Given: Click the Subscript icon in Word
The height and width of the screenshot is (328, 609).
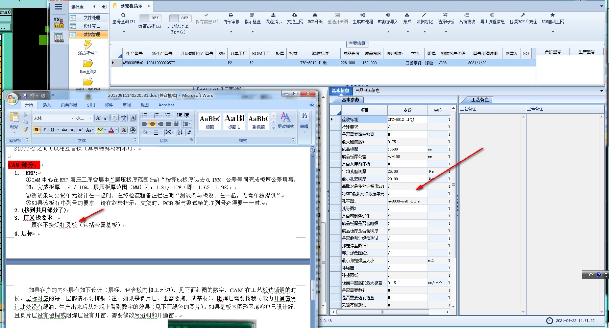Looking at the screenshot, I should pos(73,130).
